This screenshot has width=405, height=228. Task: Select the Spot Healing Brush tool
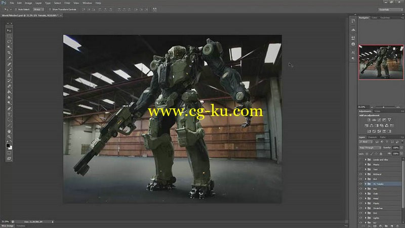click(x=9, y=64)
